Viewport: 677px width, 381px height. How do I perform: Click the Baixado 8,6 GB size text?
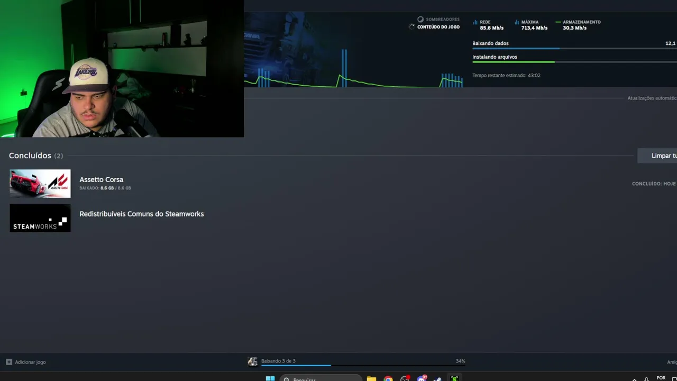tap(105, 188)
